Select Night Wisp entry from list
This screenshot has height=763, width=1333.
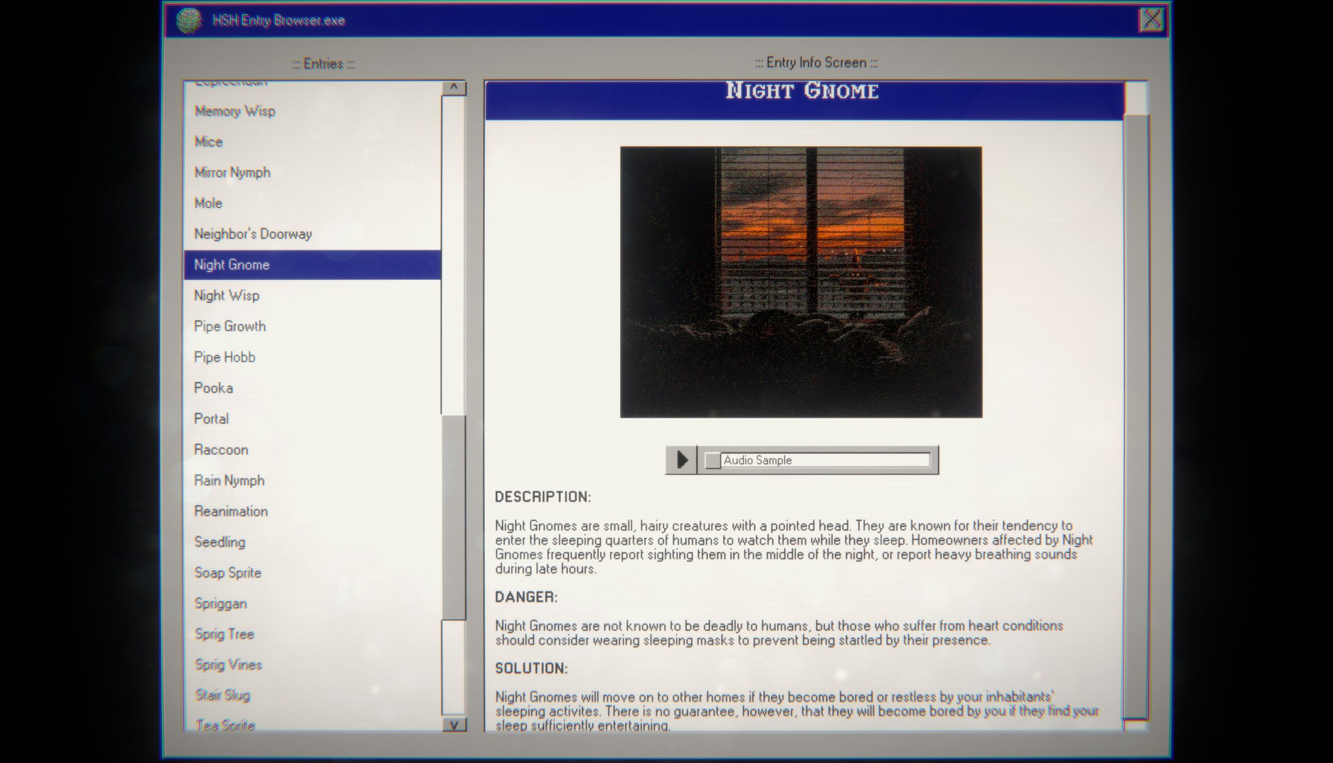[226, 295]
